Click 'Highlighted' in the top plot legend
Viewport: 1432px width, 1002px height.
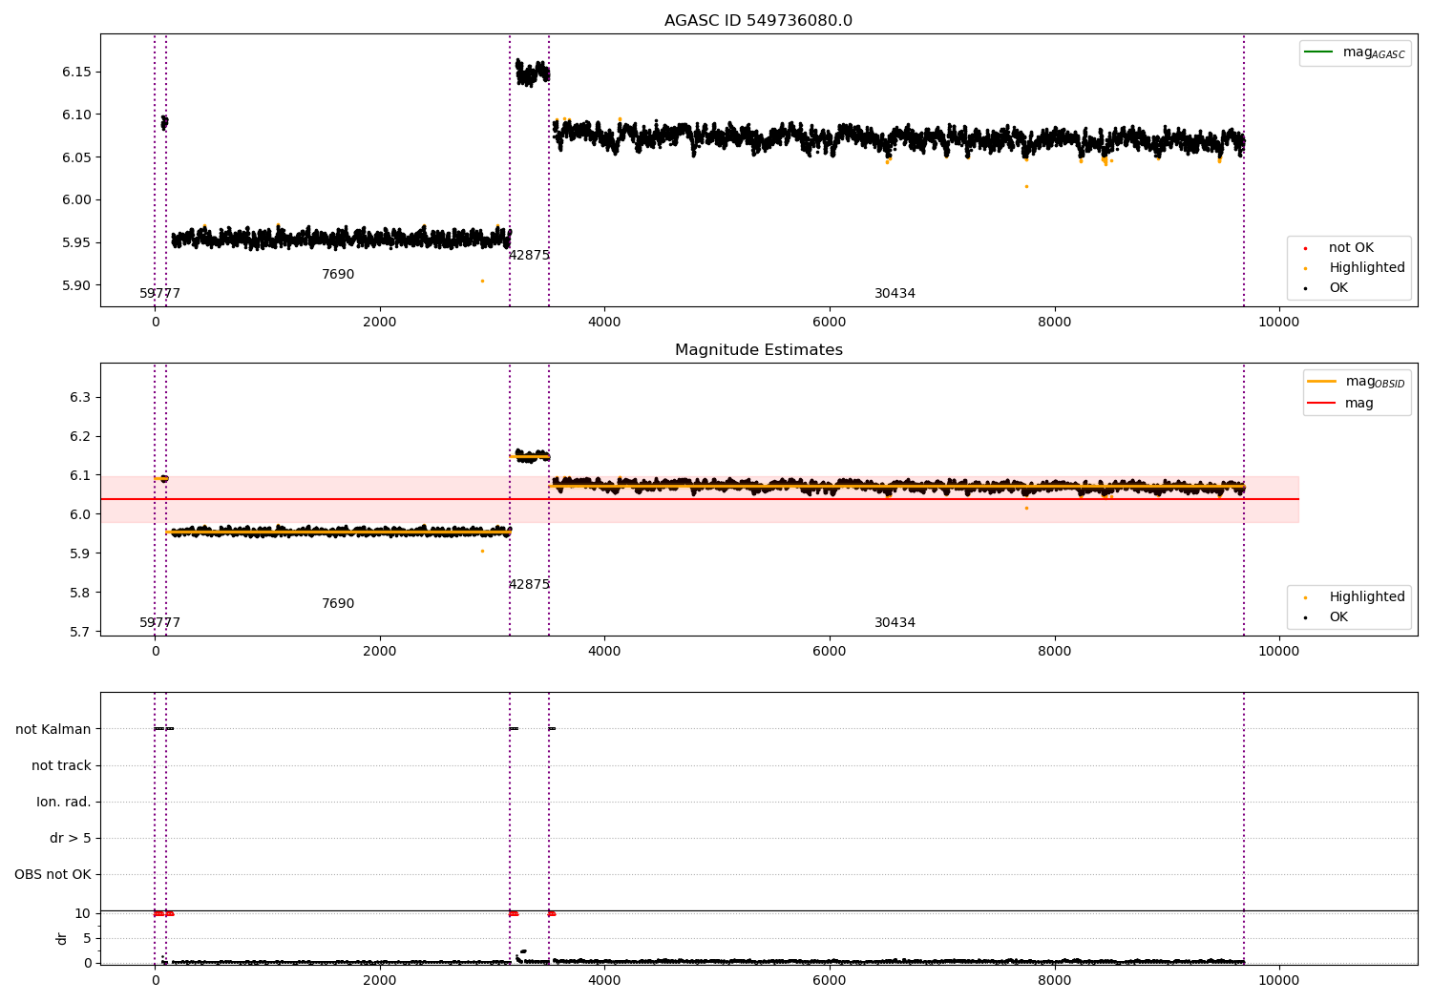1367,268
